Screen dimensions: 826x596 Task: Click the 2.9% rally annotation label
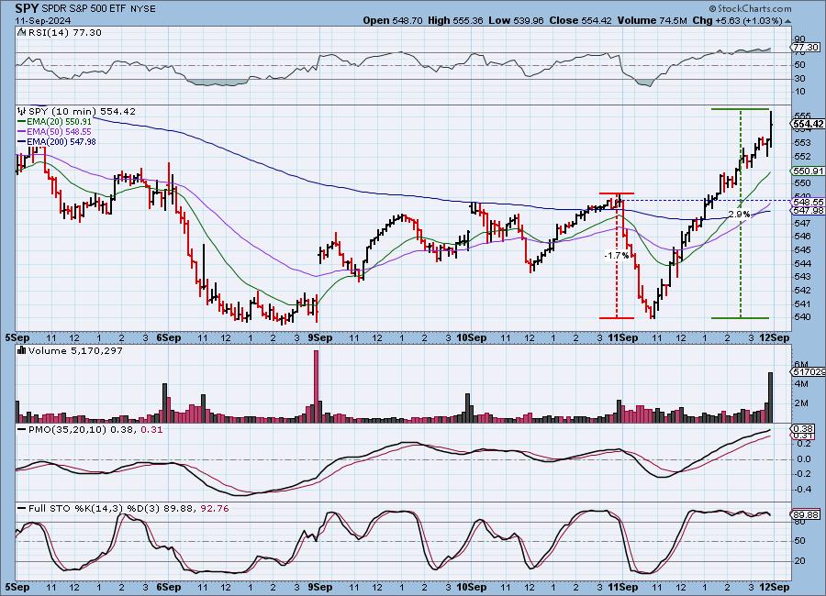click(x=739, y=215)
